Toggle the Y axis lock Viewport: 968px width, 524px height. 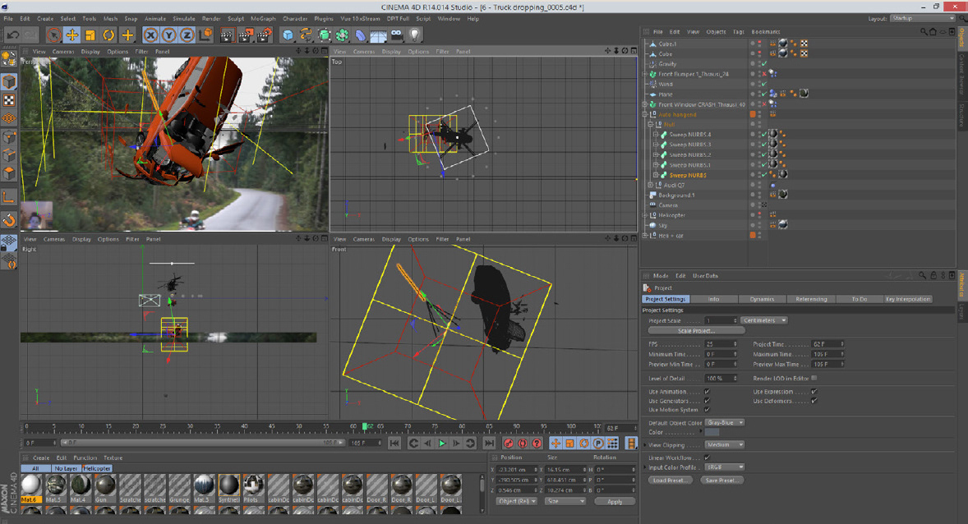click(x=168, y=35)
